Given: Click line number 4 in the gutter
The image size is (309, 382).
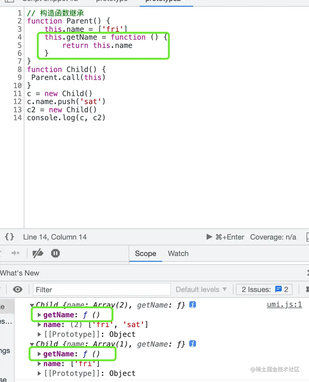Looking at the screenshot, I should coord(20,37).
